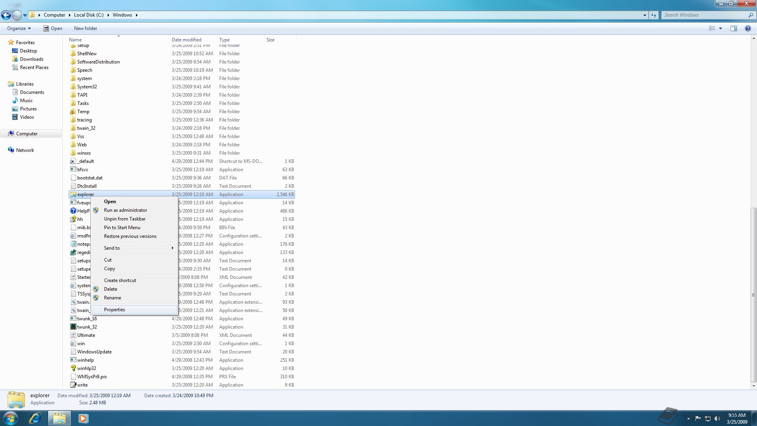Screen dimensions: 757x426
Task: Select the regedit file icon
Action: (x=73, y=252)
